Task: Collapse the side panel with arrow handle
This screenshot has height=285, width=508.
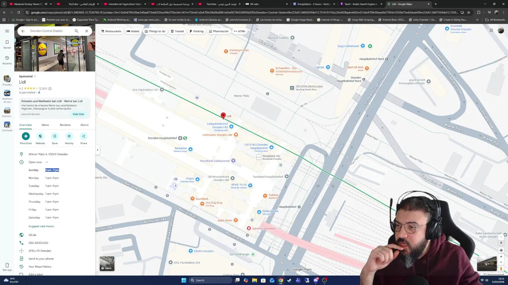Action: [97, 150]
